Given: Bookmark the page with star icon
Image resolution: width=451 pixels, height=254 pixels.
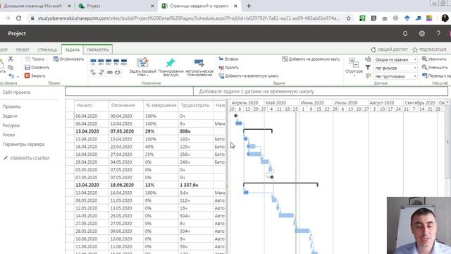Looking at the screenshot, I should point(348,18).
